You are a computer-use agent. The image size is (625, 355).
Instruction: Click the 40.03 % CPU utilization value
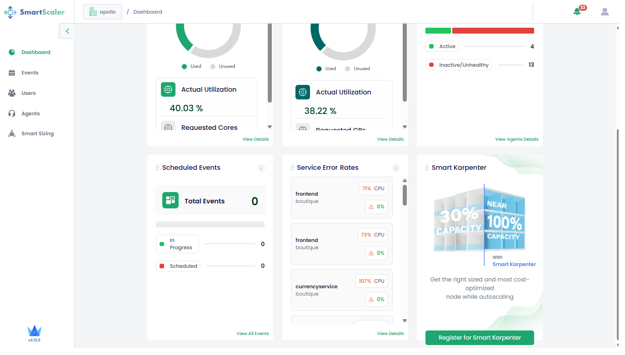point(186,108)
